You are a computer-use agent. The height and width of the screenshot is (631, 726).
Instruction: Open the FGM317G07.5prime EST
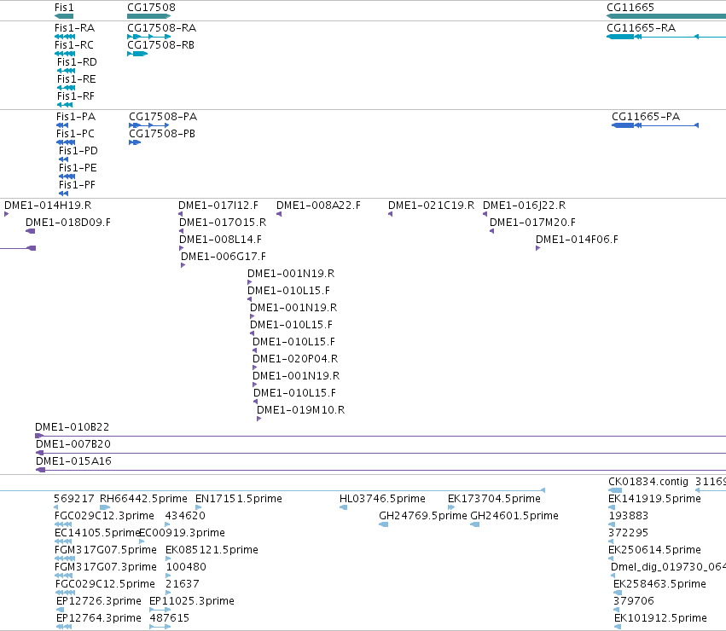pyautogui.click(x=106, y=551)
